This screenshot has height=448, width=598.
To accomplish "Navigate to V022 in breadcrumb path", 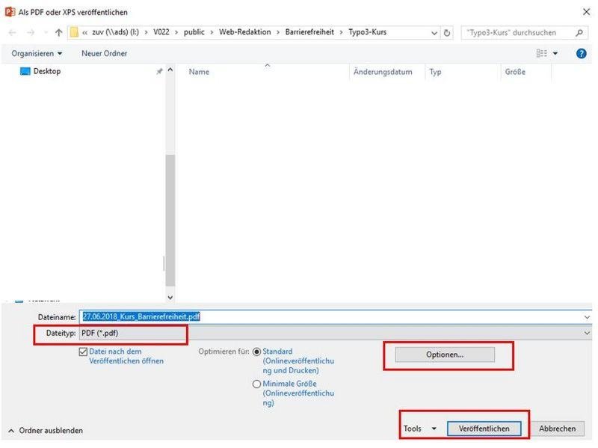I will (x=161, y=32).
